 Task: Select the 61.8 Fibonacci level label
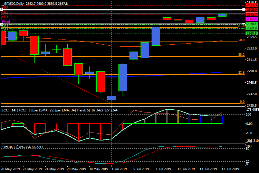[x=241, y=26]
